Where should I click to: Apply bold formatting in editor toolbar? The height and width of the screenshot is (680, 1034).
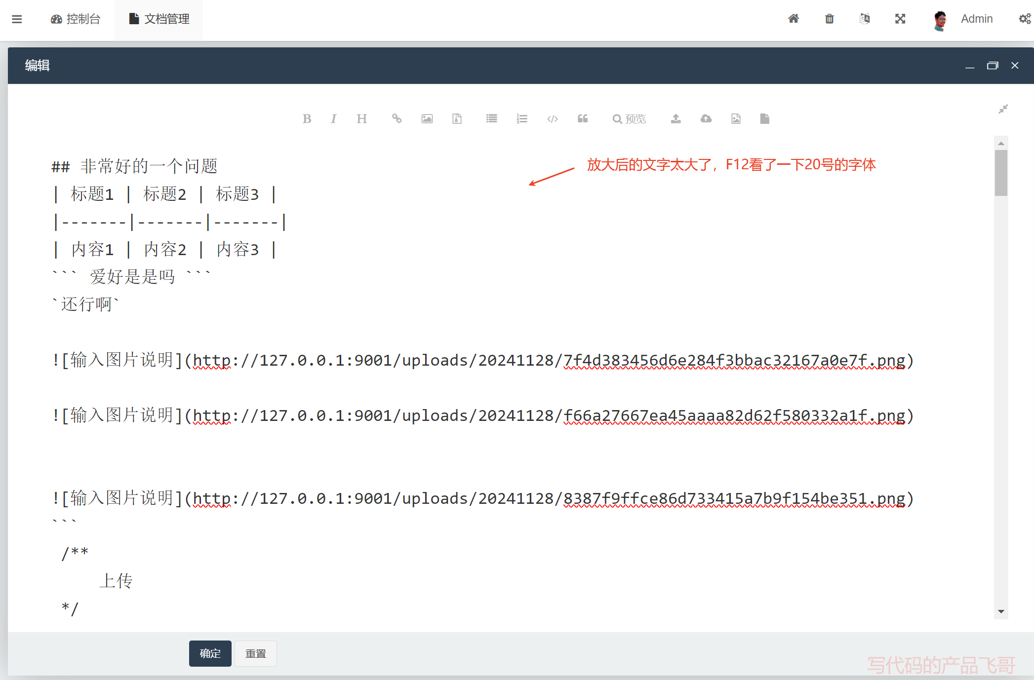(x=307, y=119)
